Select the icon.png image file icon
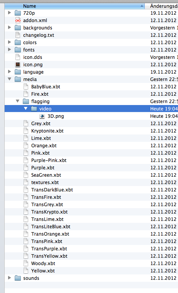 [x=18, y=64]
